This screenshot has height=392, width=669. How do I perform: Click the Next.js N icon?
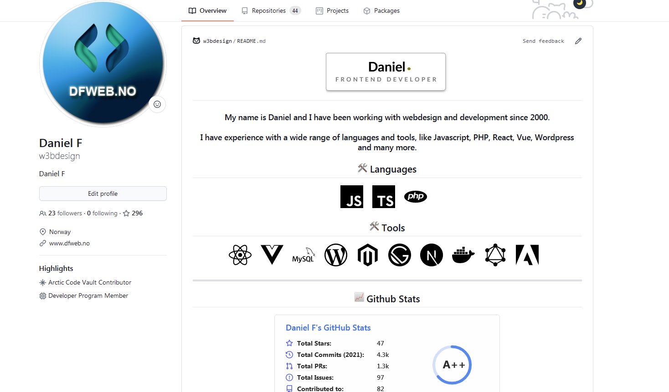click(x=432, y=255)
